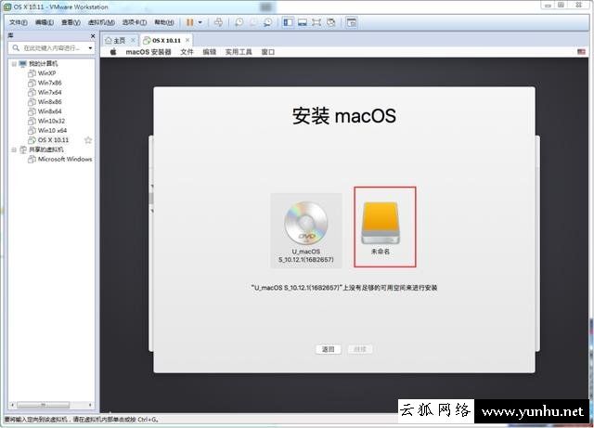Open the 窗口 menu
Screen dimensions: 594x428
click(268, 52)
